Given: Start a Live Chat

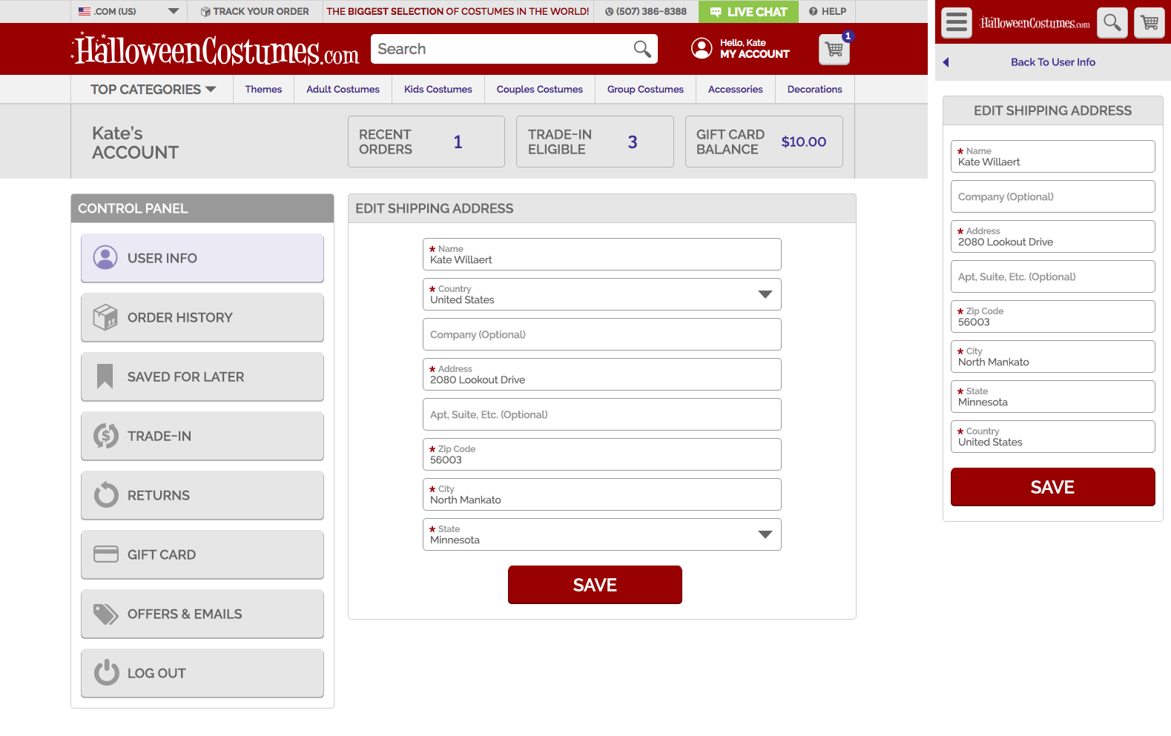Looking at the screenshot, I should 748,12.
